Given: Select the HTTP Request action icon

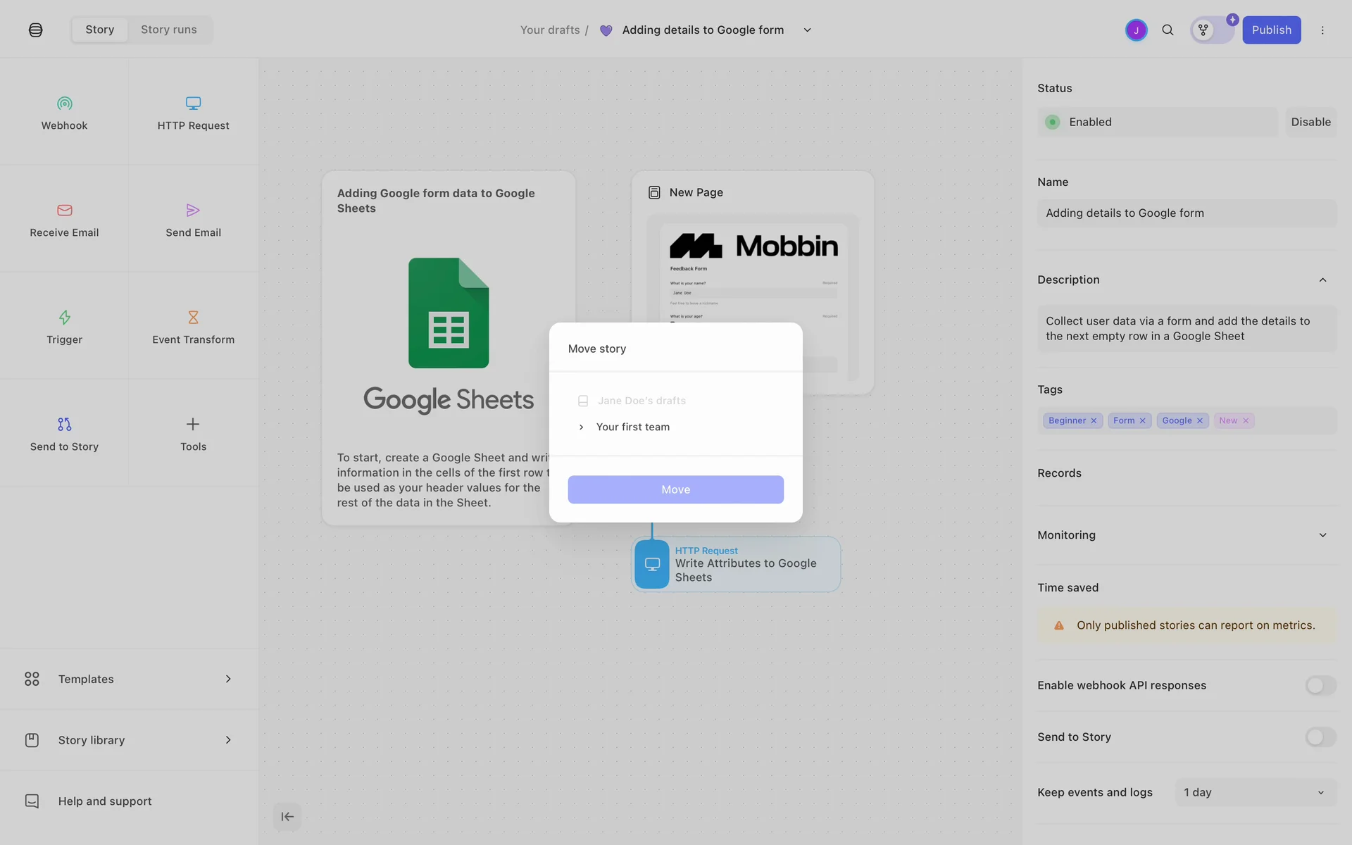Looking at the screenshot, I should pos(193,104).
